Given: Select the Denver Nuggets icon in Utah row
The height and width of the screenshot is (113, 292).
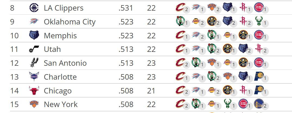Looking at the screenshot, I should [228, 48].
